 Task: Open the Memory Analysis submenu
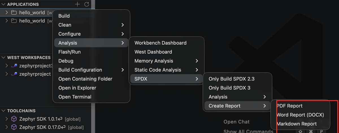(166, 61)
